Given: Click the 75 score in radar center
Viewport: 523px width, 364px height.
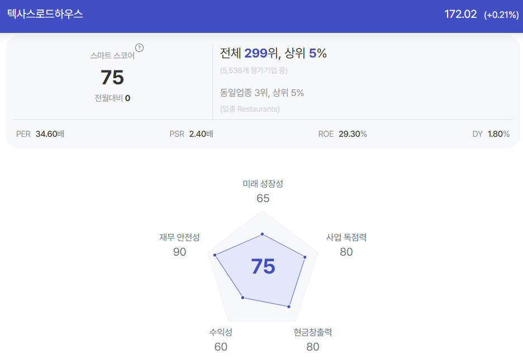Looking at the screenshot, I should click(x=263, y=266).
